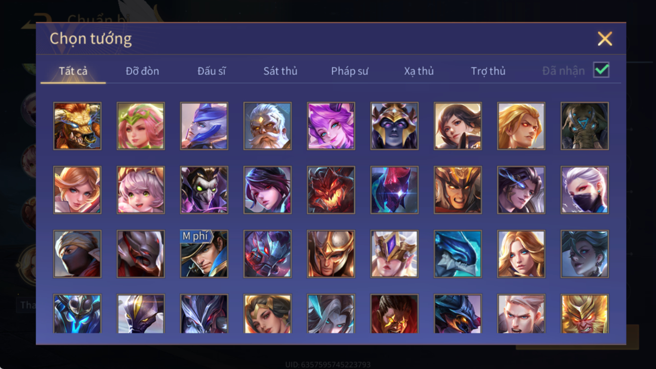The height and width of the screenshot is (369, 656).
Task: Select the red fire demon hero
Action: click(x=331, y=190)
